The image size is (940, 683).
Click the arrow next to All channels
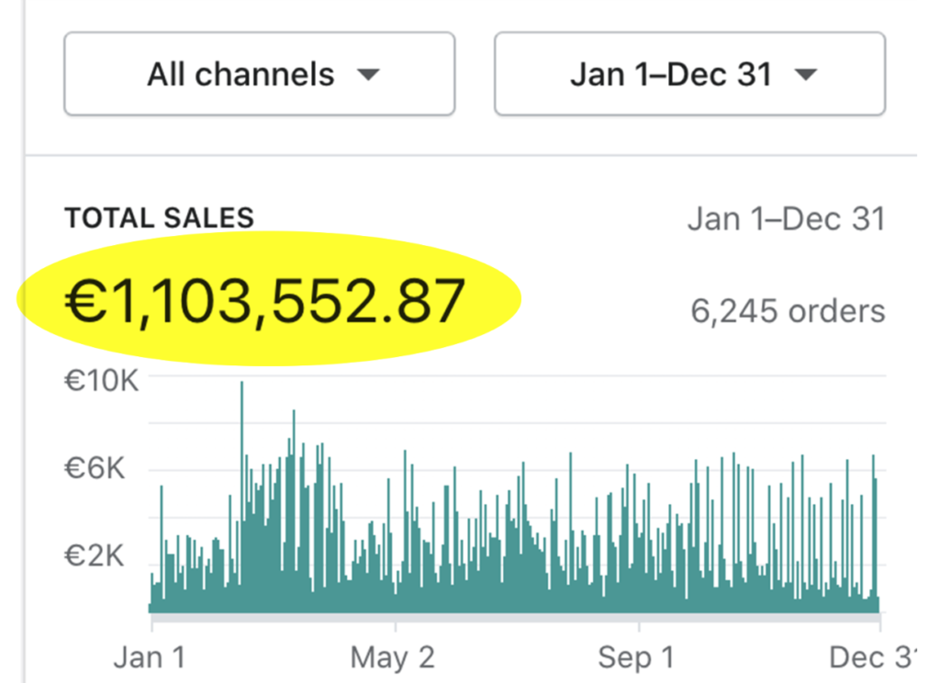point(368,75)
